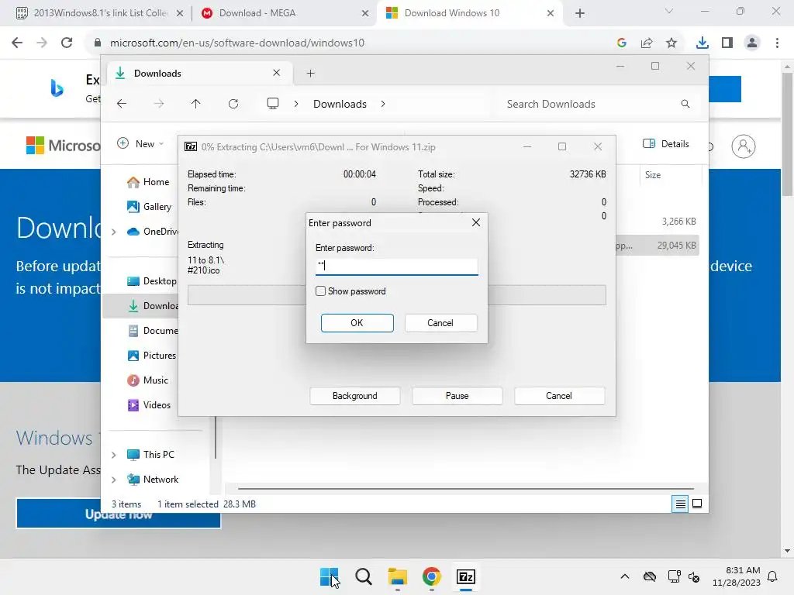Toggle the Details pane in Explorer
Screen dimensions: 794x595
pyautogui.click(x=666, y=143)
